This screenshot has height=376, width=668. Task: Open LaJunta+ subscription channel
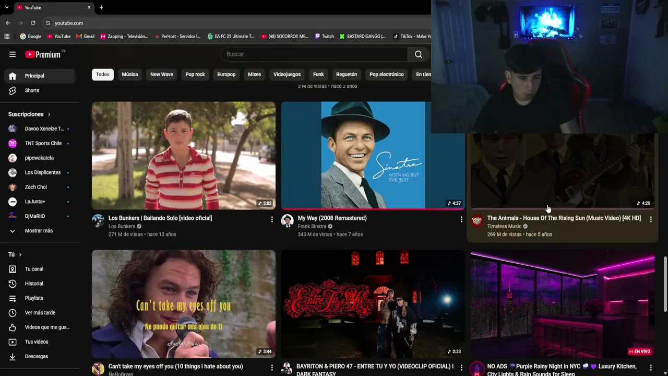tap(40, 202)
